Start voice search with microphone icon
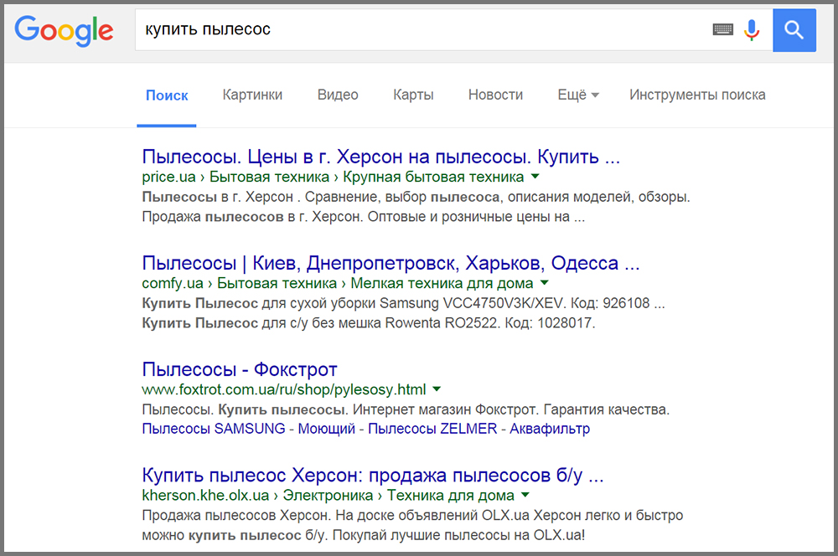The width and height of the screenshot is (838, 556). point(751,30)
